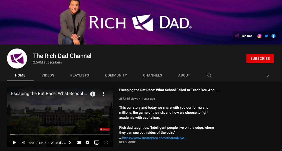Toggle closed captions on the video
The height and width of the screenshot is (151, 282).
tap(79, 142)
